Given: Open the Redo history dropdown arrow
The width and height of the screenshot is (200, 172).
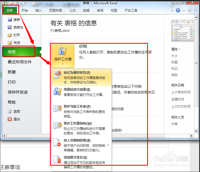Looking at the screenshot, I should pos(30,3).
